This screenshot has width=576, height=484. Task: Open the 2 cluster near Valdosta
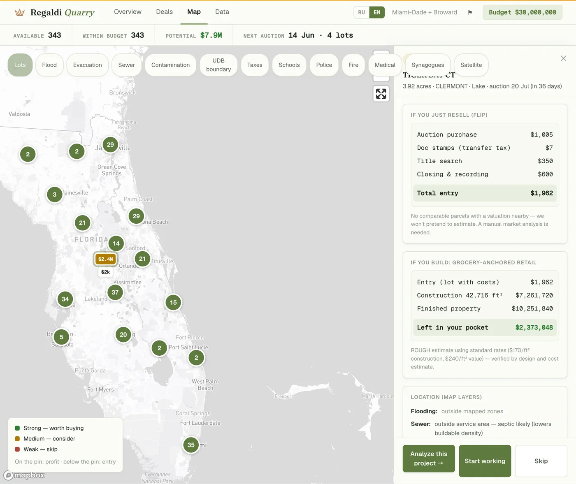tap(28, 155)
